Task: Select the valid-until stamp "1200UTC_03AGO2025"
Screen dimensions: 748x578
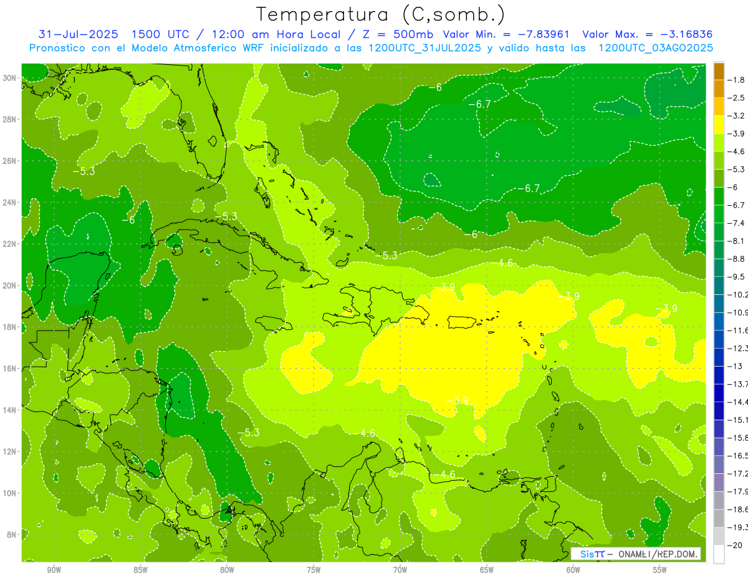Action: (655, 47)
